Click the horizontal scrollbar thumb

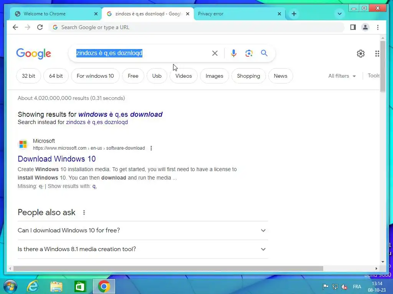[x=168, y=268]
